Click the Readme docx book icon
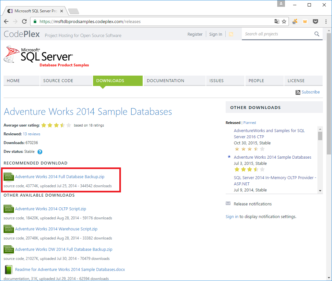332x281 pixels. tap(8, 270)
